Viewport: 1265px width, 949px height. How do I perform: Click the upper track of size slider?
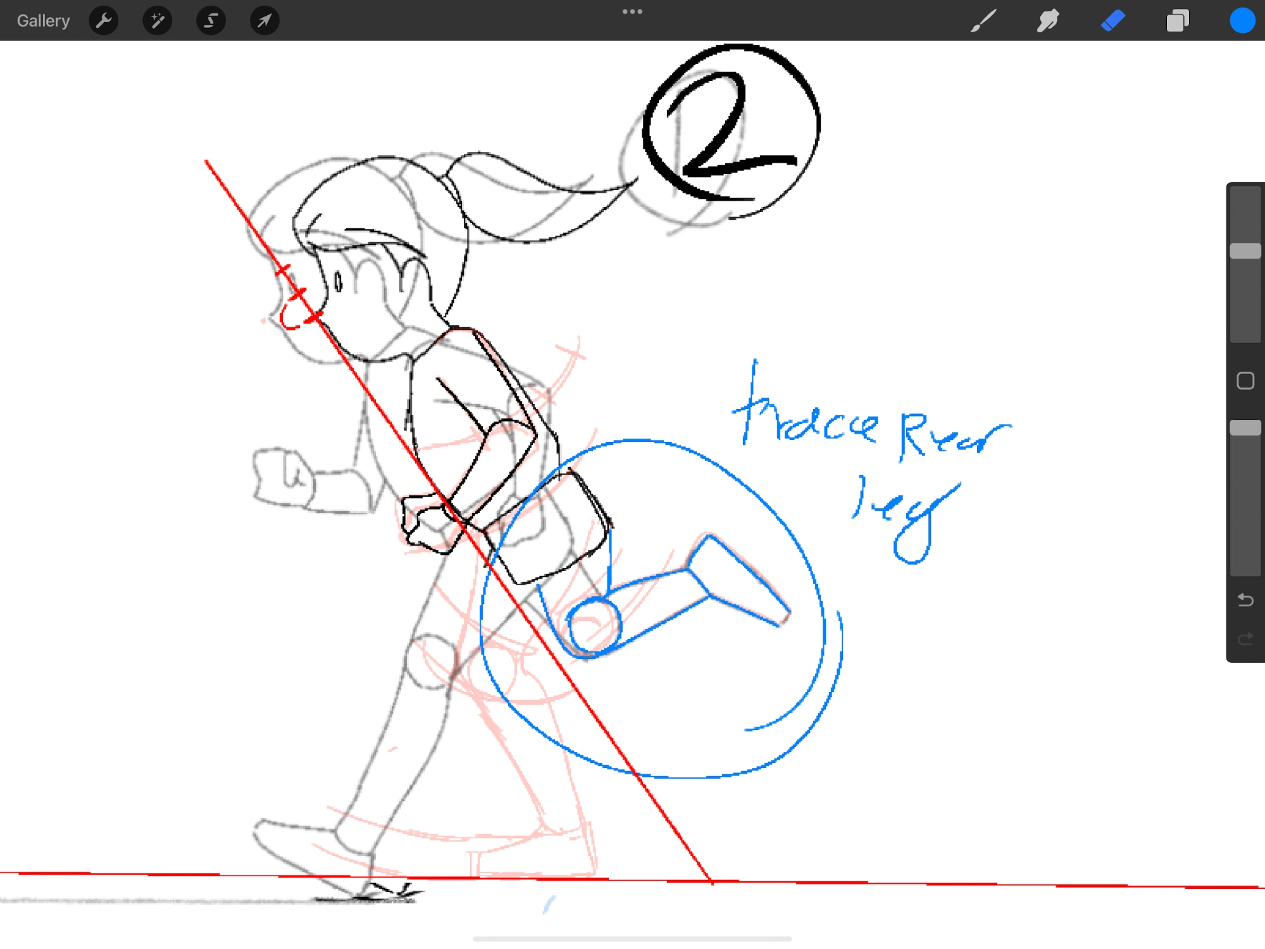pyautogui.click(x=1245, y=212)
